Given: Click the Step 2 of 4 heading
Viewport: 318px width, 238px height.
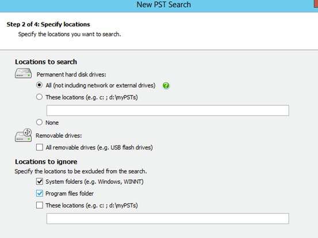Looking at the screenshot, I should pyautogui.click(x=48, y=24).
